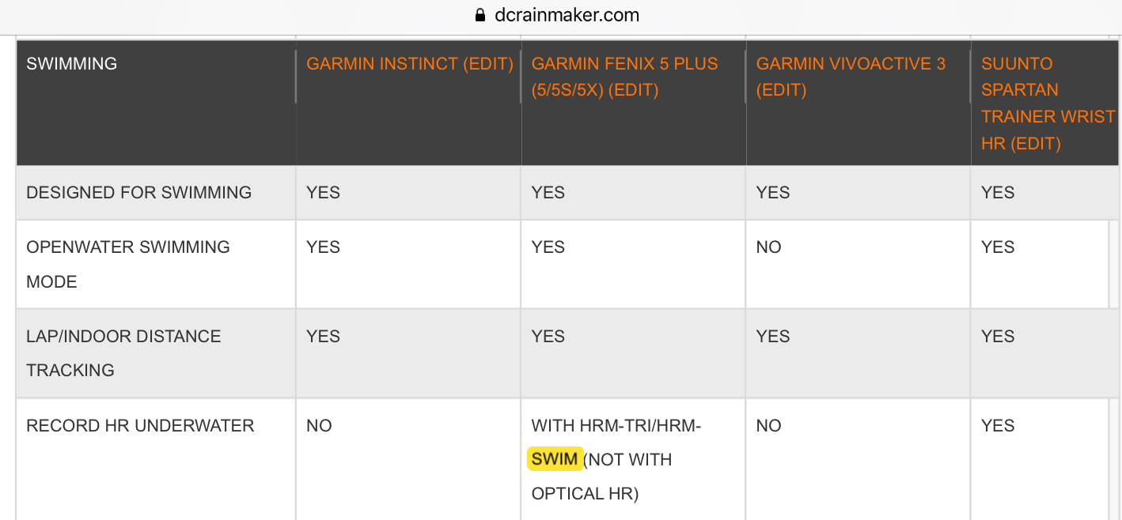Image resolution: width=1122 pixels, height=520 pixels.
Task: Click the SWIMMING table header cell
Action: 72,64
